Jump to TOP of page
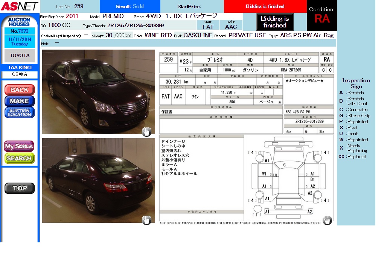The width and height of the screenshot is (390, 257). pos(20,188)
